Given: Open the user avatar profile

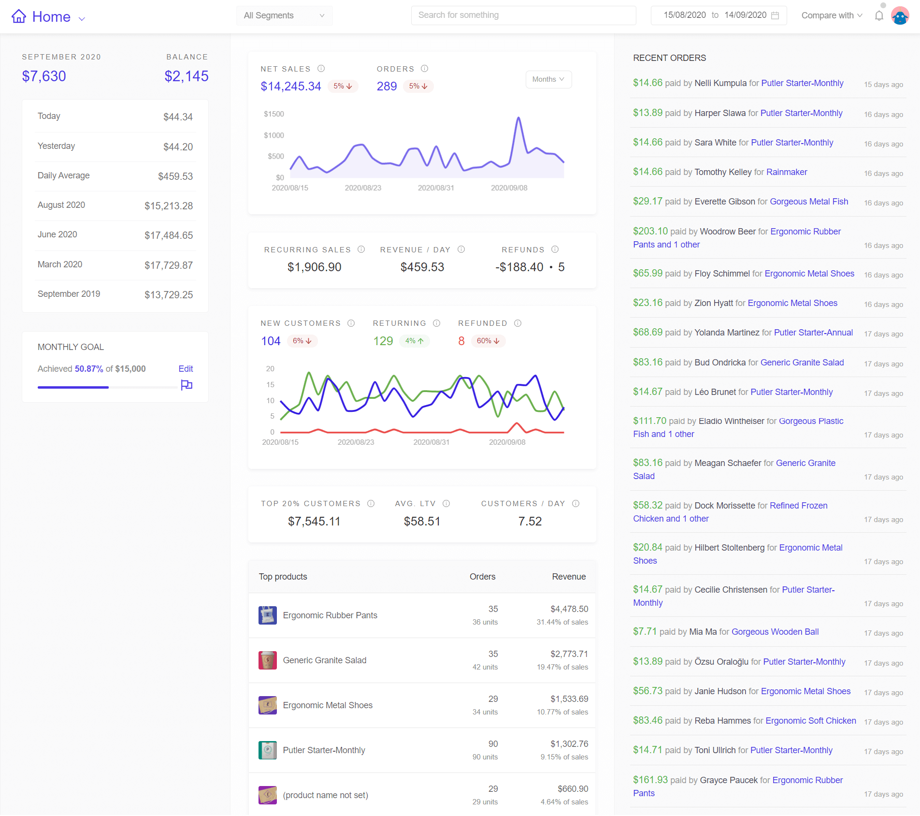Looking at the screenshot, I should 900,16.
